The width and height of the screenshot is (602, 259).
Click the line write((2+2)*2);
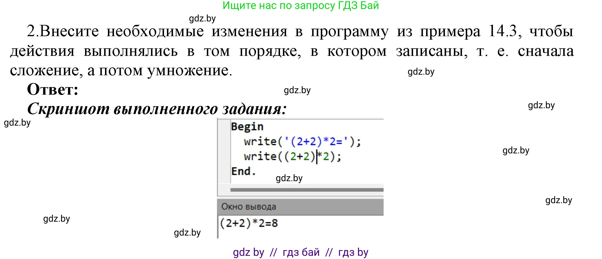(x=292, y=157)
